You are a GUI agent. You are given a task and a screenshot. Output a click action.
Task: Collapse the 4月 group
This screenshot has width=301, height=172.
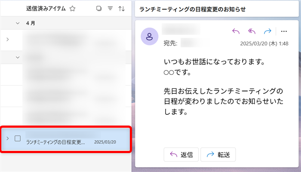18,23
